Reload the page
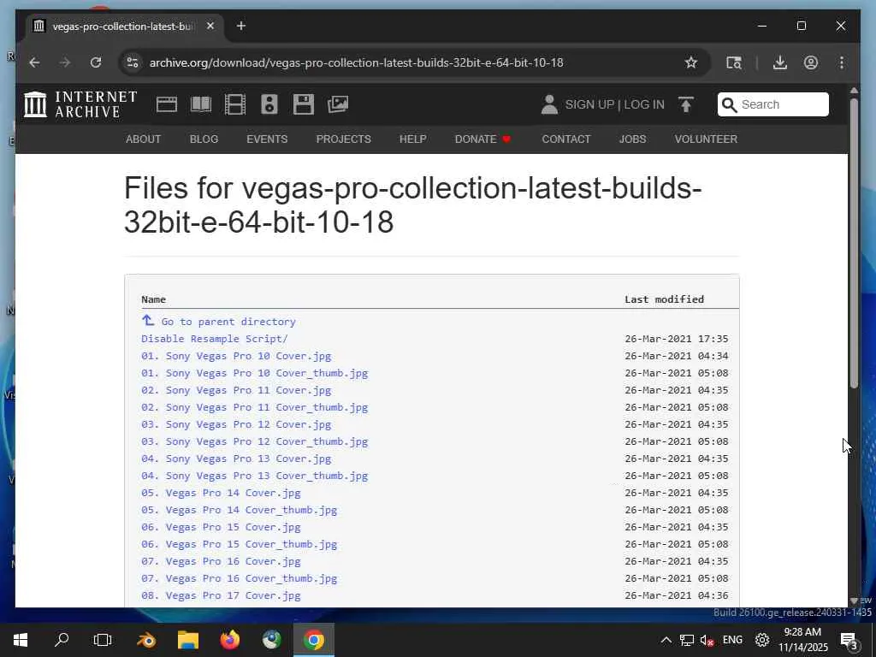This screenshot has height=657, width=876. tap(96, 62)
